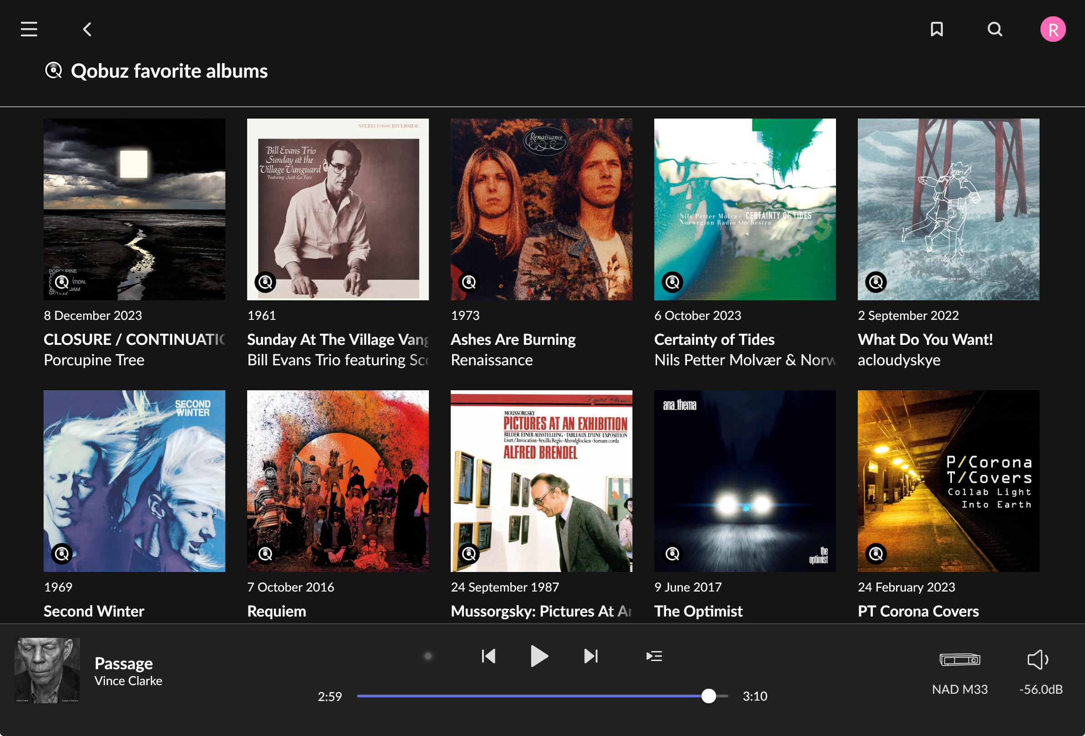1085x736 pixels.
Task: Click the Qobuz favorite albums heading
Action: (x=169, y=71)
